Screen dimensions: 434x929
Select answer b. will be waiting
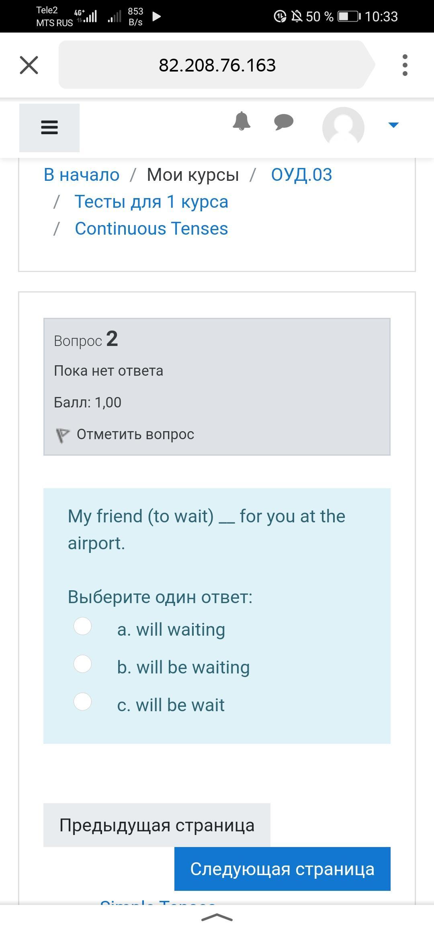click(83, 664)
